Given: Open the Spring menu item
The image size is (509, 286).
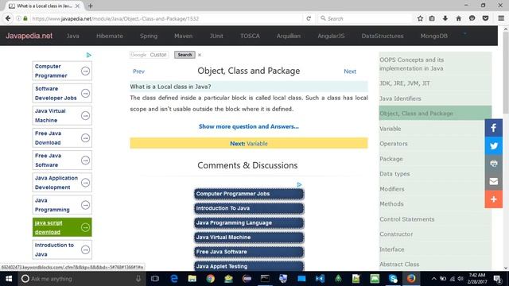Looking at the screenshot, I should (149, 36).
